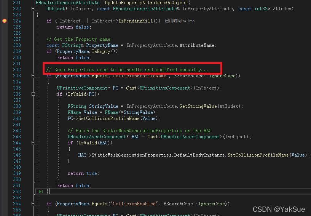Click line number 328 in the gutter
This screenshot has height=216, width=311.
coord(17,45)
